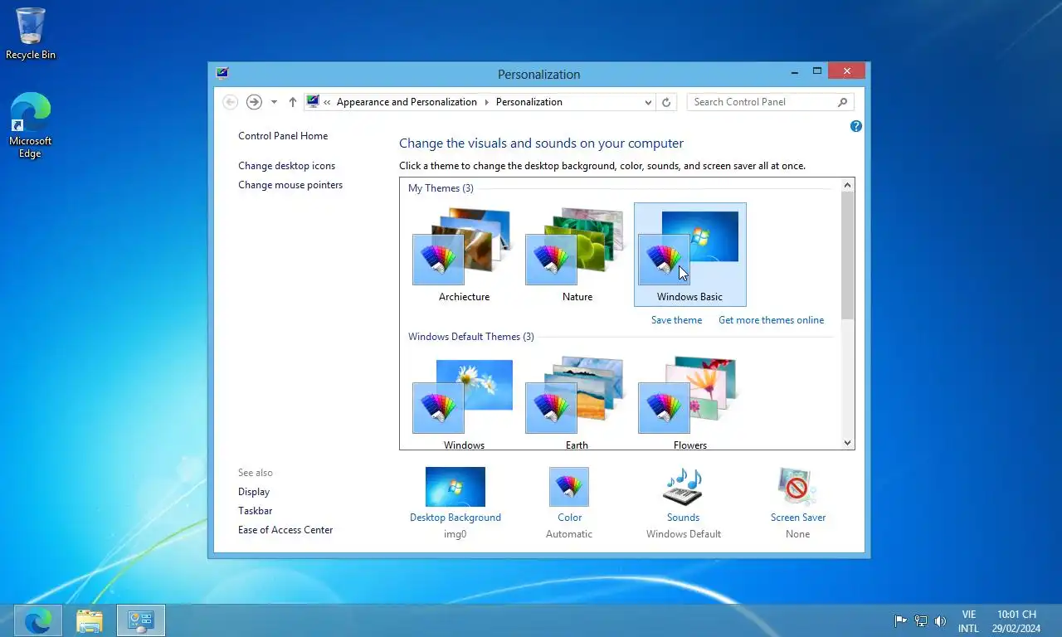Viewport: 1062px width, 637px height.
Task: Open File Explorer from the taskbar
Action: 90,620
